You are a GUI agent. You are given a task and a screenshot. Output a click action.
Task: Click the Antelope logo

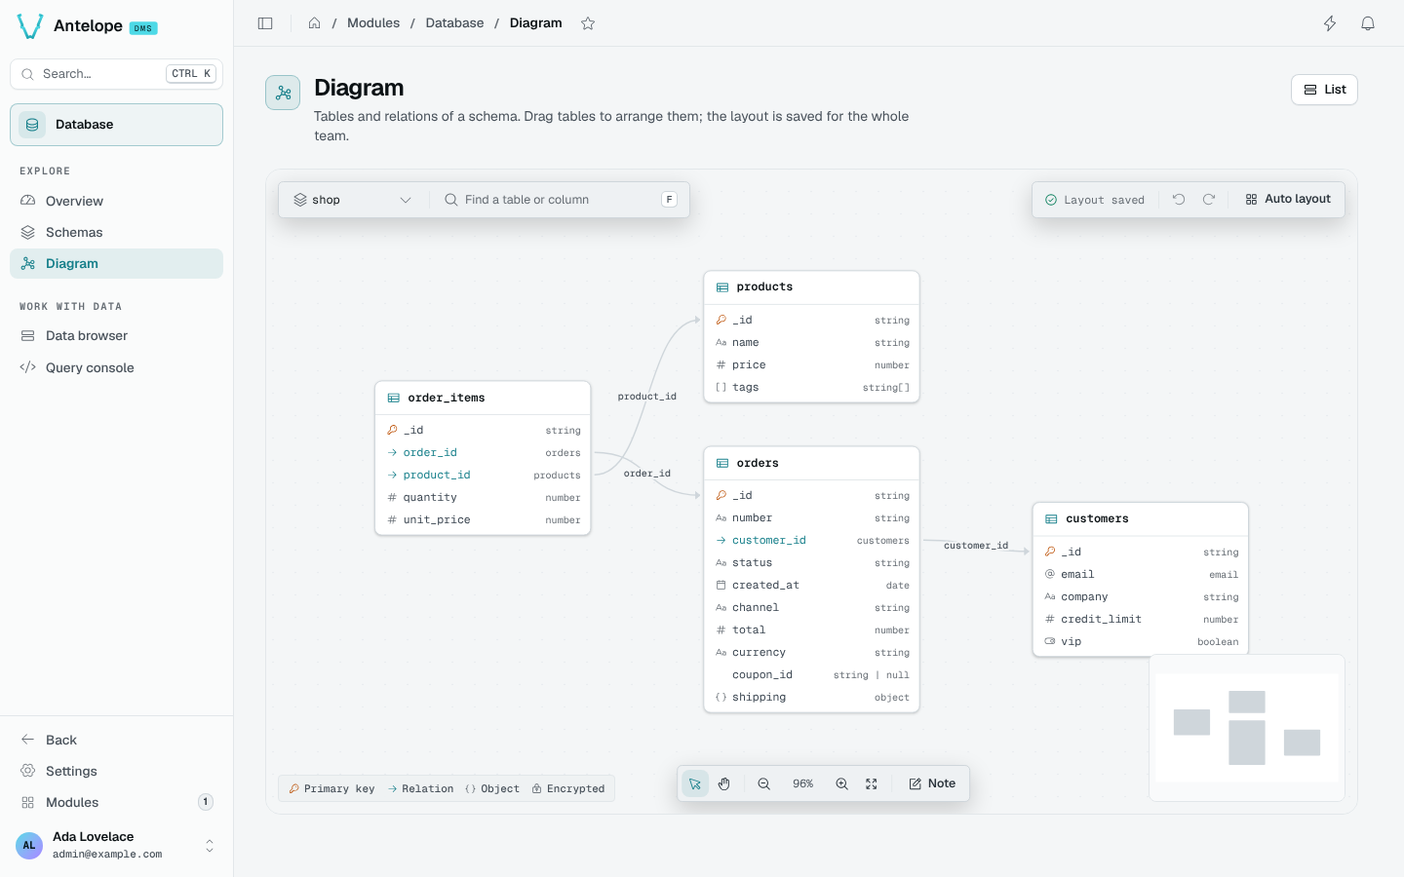30,26
